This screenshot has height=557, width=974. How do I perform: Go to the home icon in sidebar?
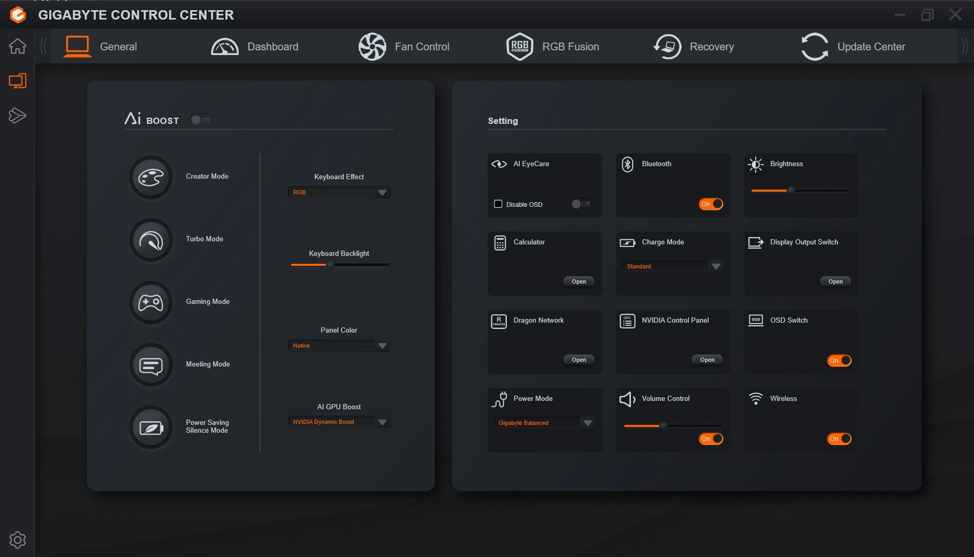coord(17,46)
